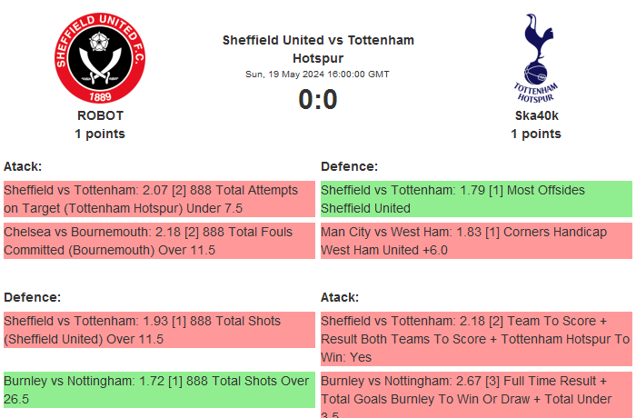Click the Sheffield United Total Shots Over 11.5 bet
The image size is (636, 418).
(x=159, y=330)
